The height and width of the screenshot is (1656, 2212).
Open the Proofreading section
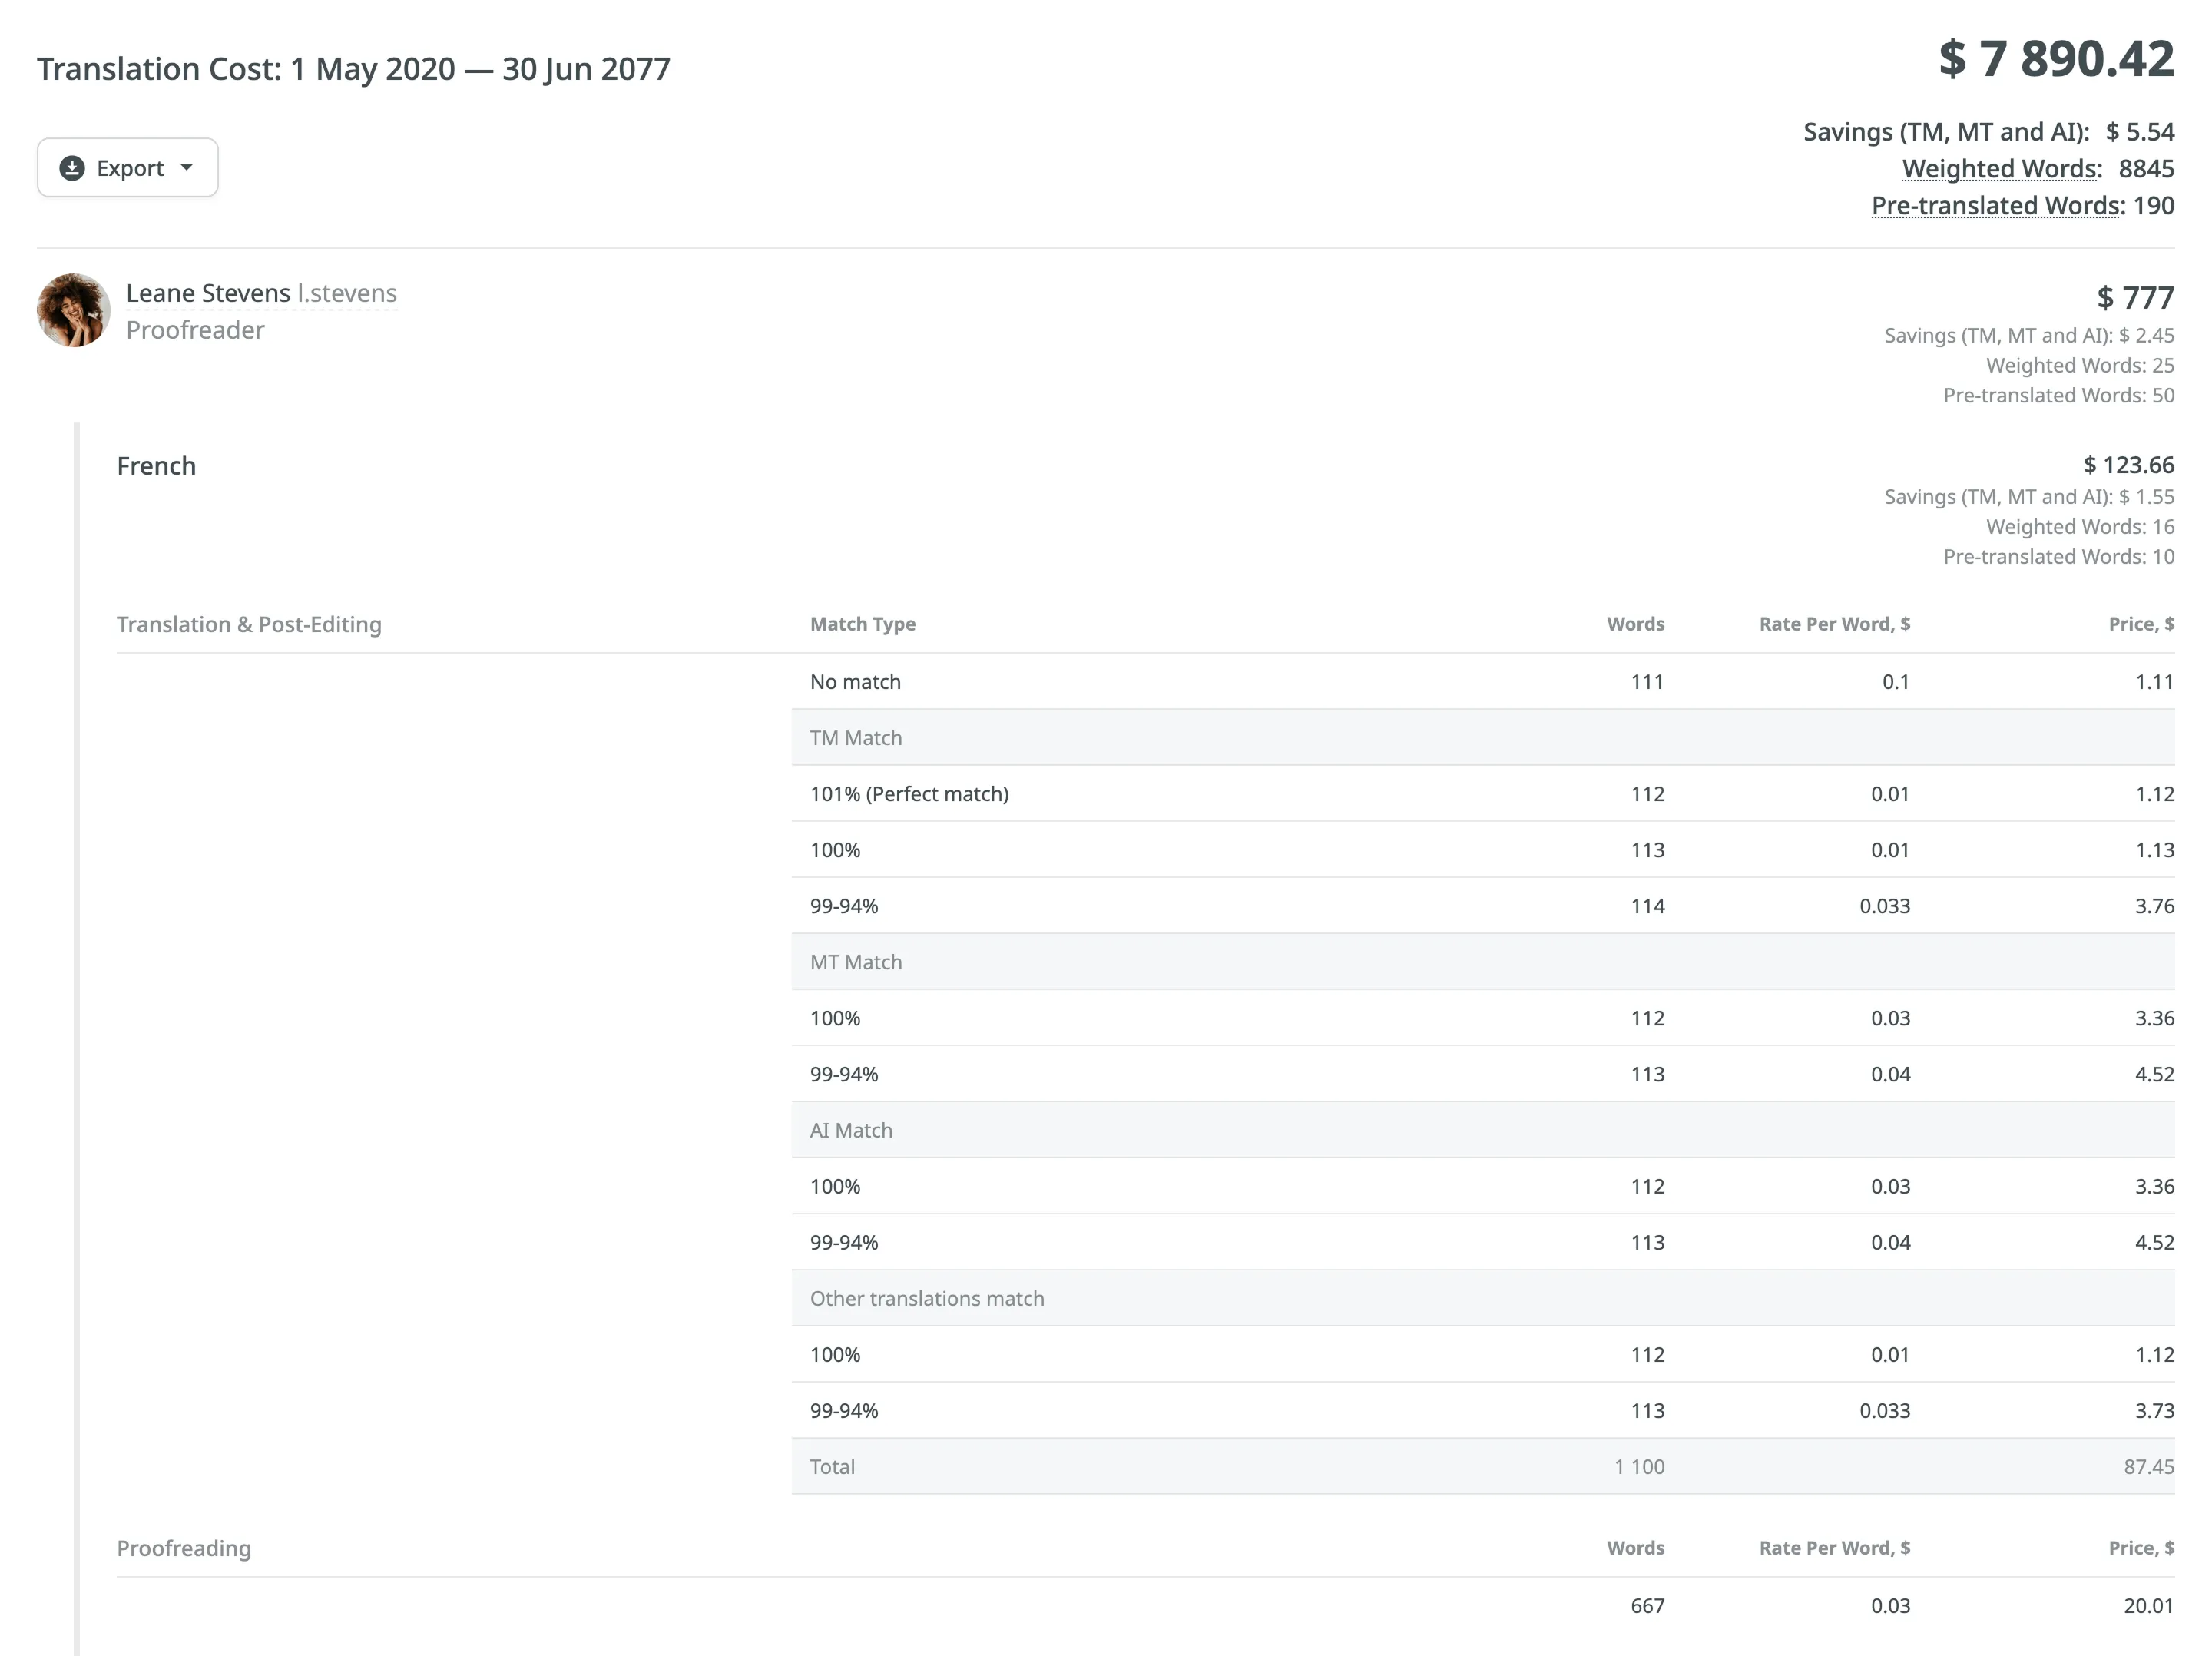pos(184,1548)
